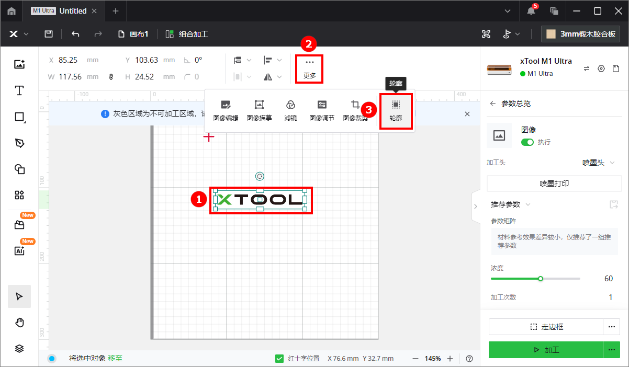Click the redo arrow
Viewport: 629px width, 367px height.
point(98,34)
